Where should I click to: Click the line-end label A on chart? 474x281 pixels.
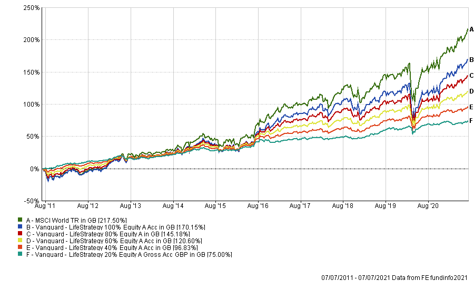point(471,30)
